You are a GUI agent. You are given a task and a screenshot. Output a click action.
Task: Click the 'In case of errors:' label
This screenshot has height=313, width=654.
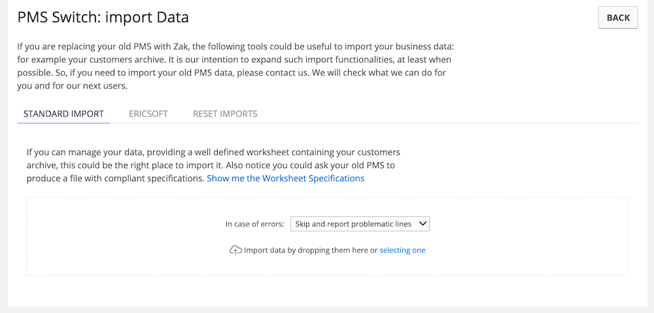tap(255, 224)
